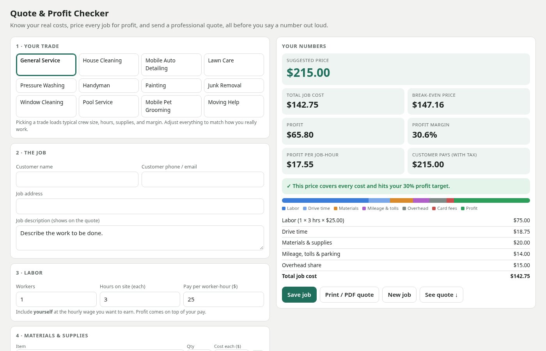Select Lawn Care trade option
Screen dimensions: 546x351
(234, 65)
